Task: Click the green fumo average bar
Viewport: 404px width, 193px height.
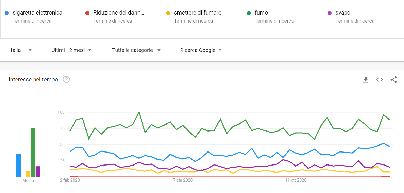Action: (33, 152)
